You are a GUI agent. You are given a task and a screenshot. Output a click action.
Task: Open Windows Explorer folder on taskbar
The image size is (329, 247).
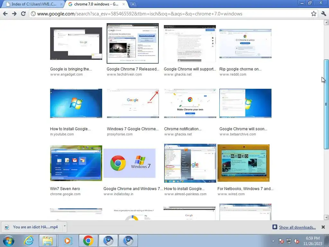point(48,241)
